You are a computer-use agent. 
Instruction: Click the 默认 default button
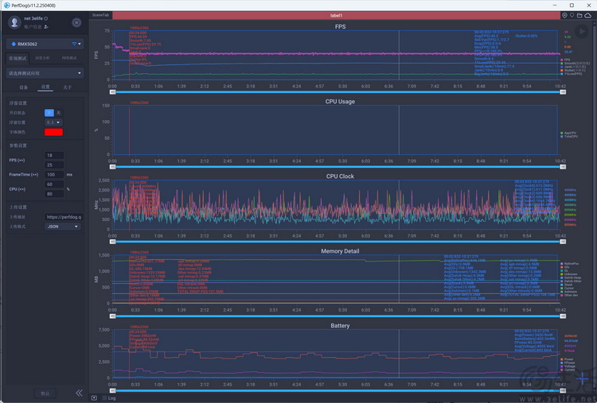click(45, 393)
